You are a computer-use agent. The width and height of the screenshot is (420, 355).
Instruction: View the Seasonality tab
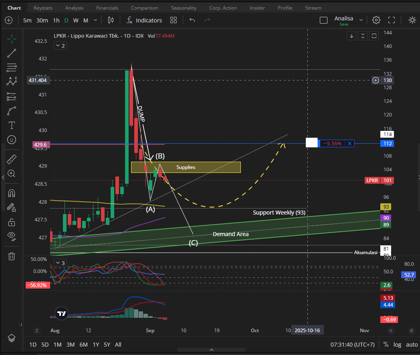(x=184, y=8)
